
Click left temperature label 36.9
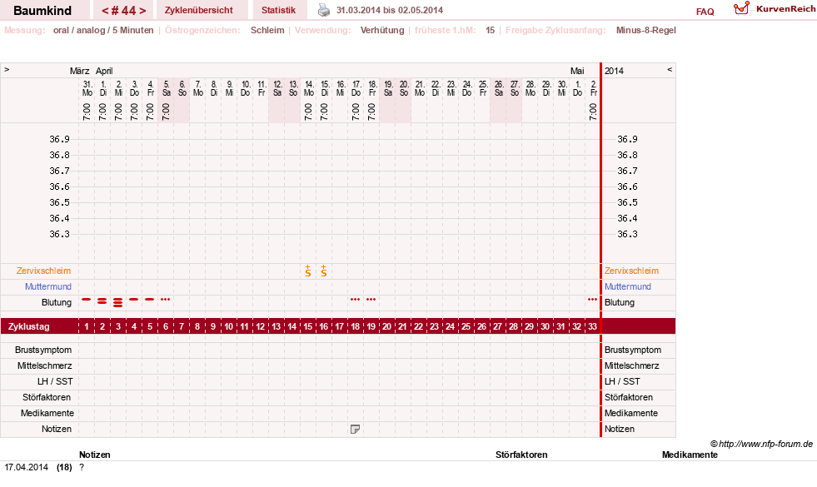[59, 139]
